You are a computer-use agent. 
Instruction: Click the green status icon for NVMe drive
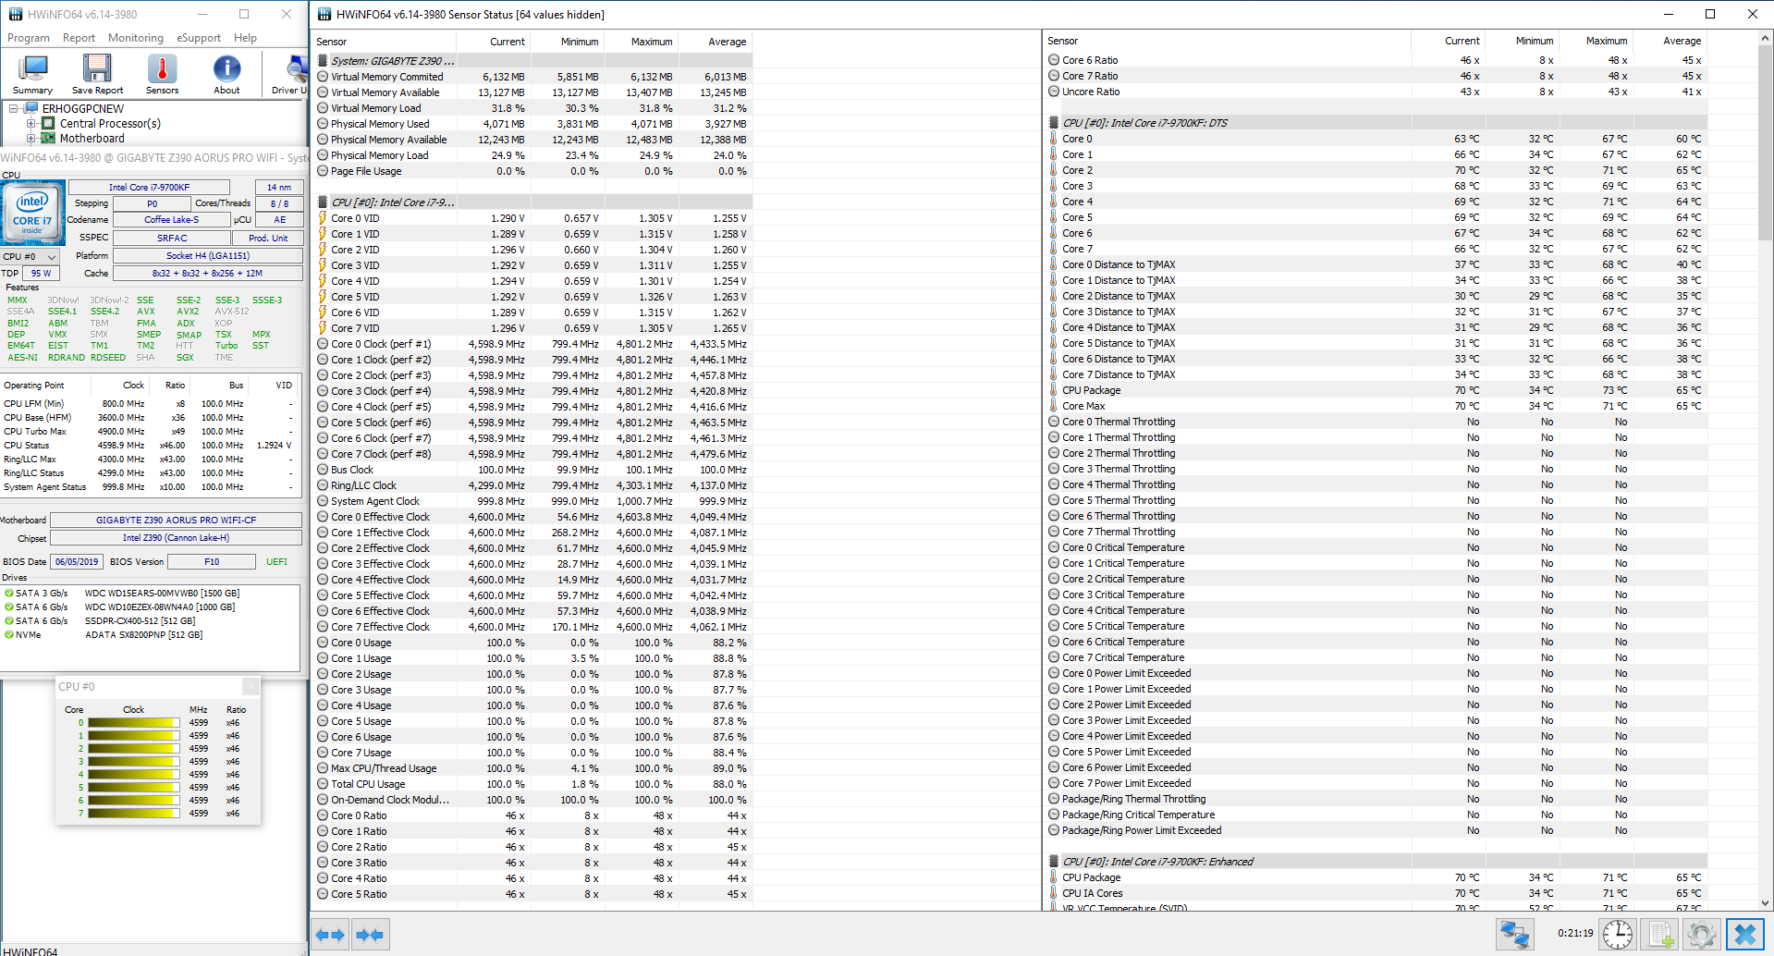click(8, 635)
